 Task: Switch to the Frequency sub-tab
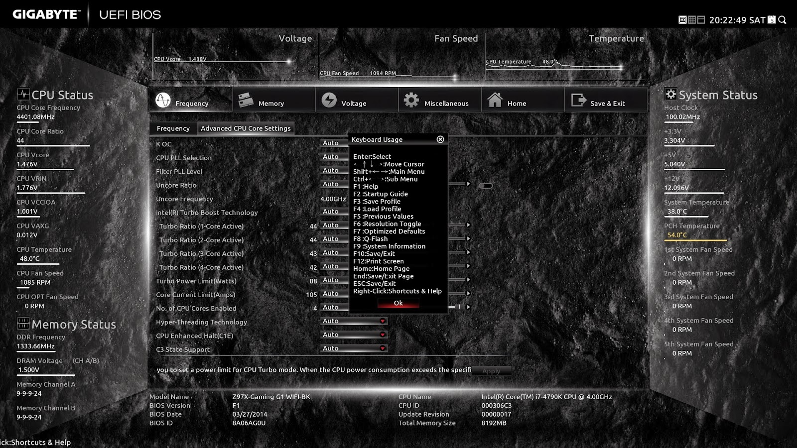(x=173, y=128)
